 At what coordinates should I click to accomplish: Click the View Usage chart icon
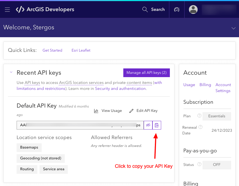point(96,111)
